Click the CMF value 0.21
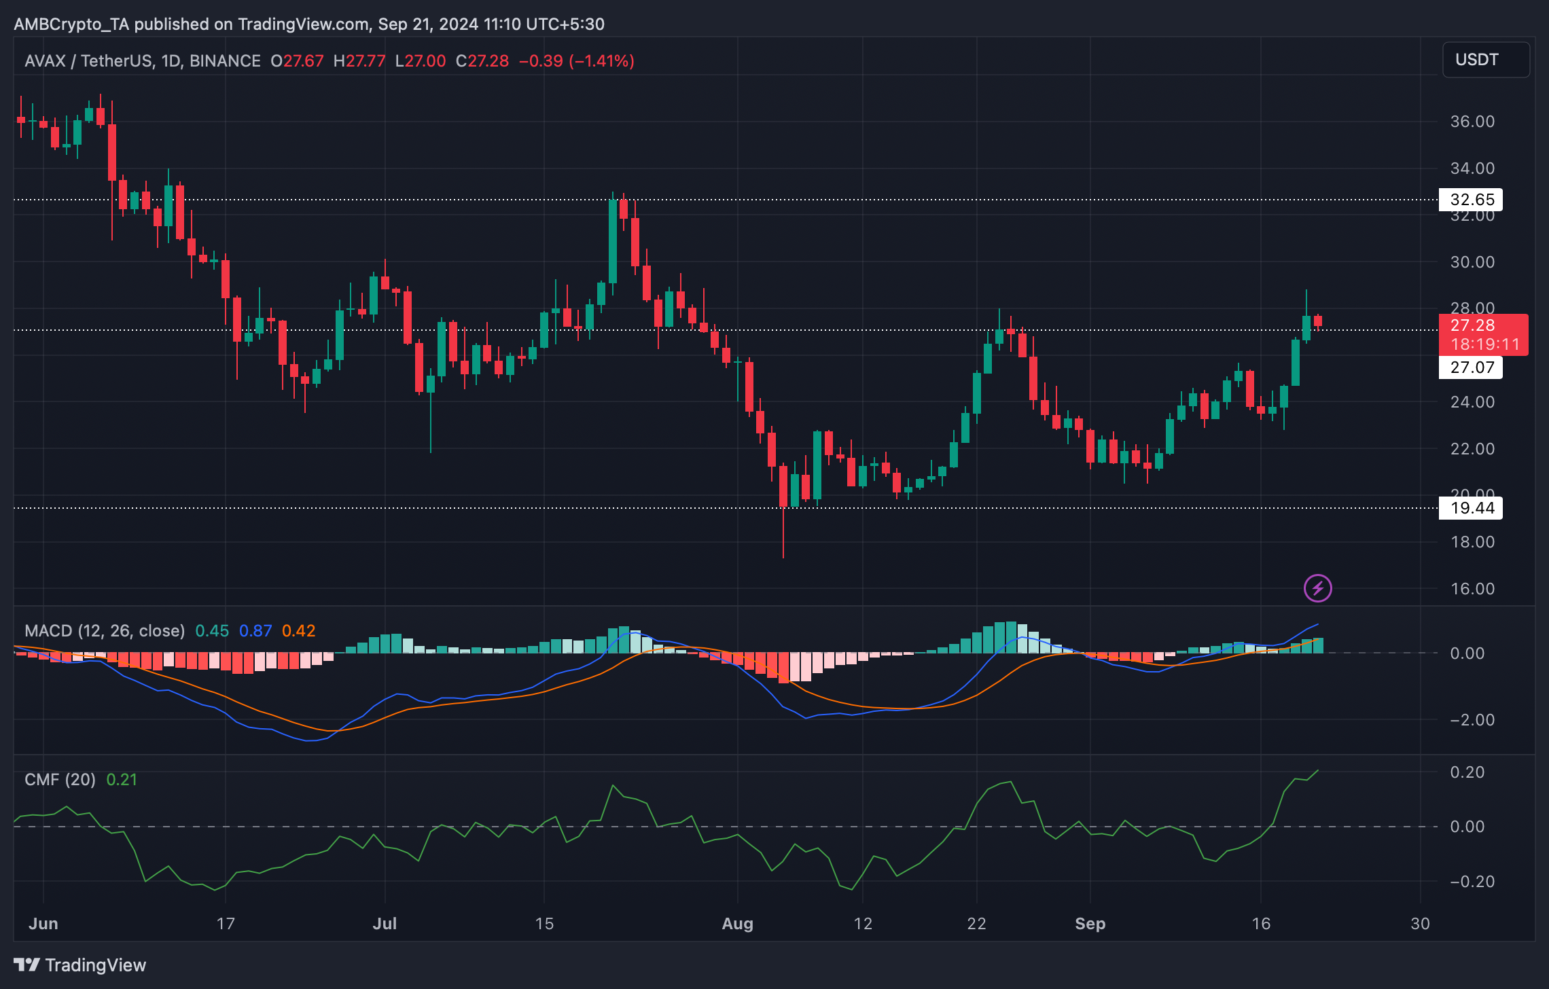Viewport: 1549px width, 989px height. (122, 780)
